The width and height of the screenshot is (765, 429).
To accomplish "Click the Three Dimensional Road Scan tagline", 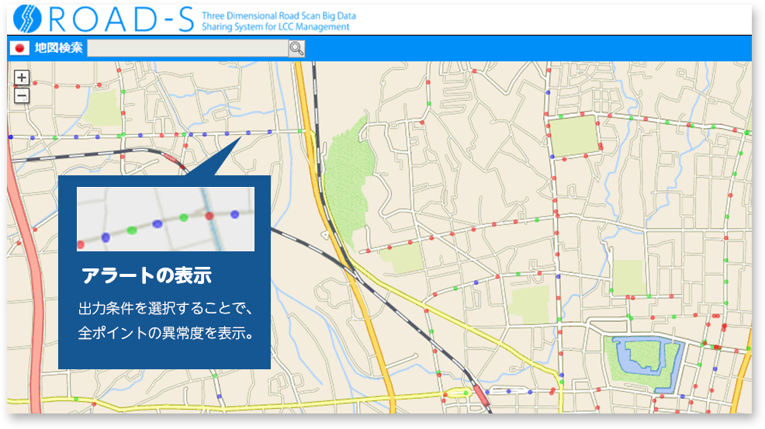I will click(x=279, y=21).
